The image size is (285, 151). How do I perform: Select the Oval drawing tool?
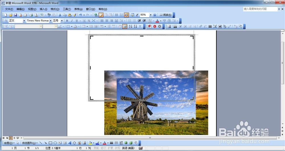pos(55,143)
